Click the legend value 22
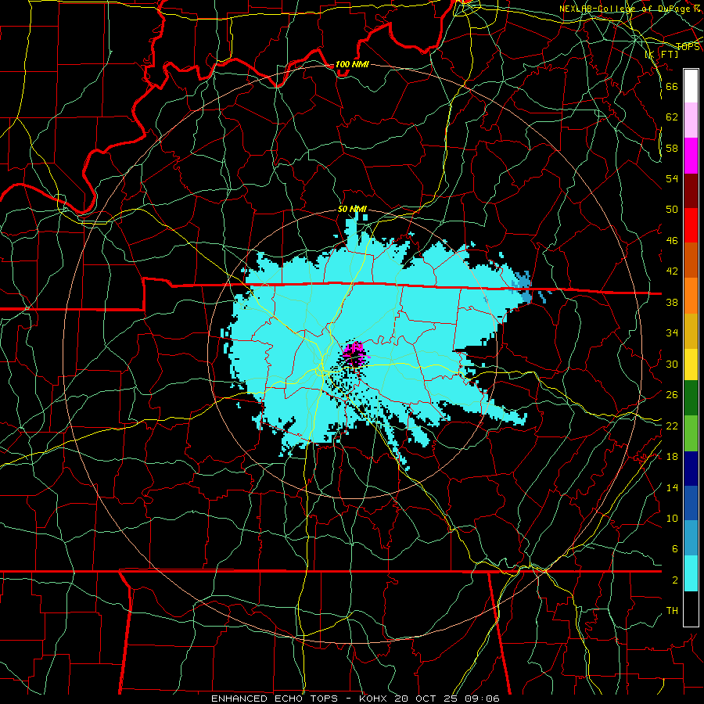704x704 pixels. [672, 426]
